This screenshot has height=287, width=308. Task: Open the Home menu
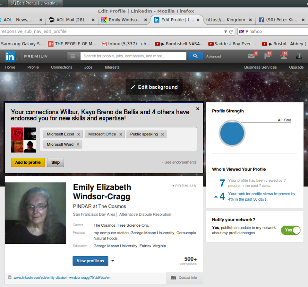click(10, 67)
